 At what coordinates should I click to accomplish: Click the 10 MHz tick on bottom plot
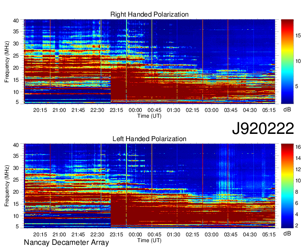point(16,216)
